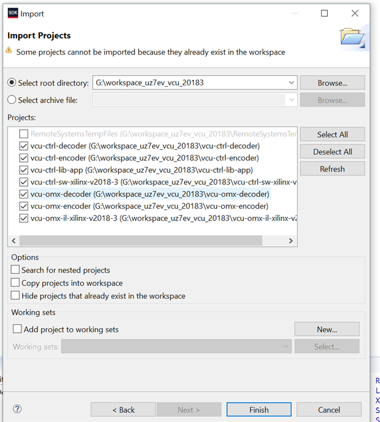Uncheck the vcu-ctrl-decoder project checkbox
380x422 pixels.
(x=24, y=146)
